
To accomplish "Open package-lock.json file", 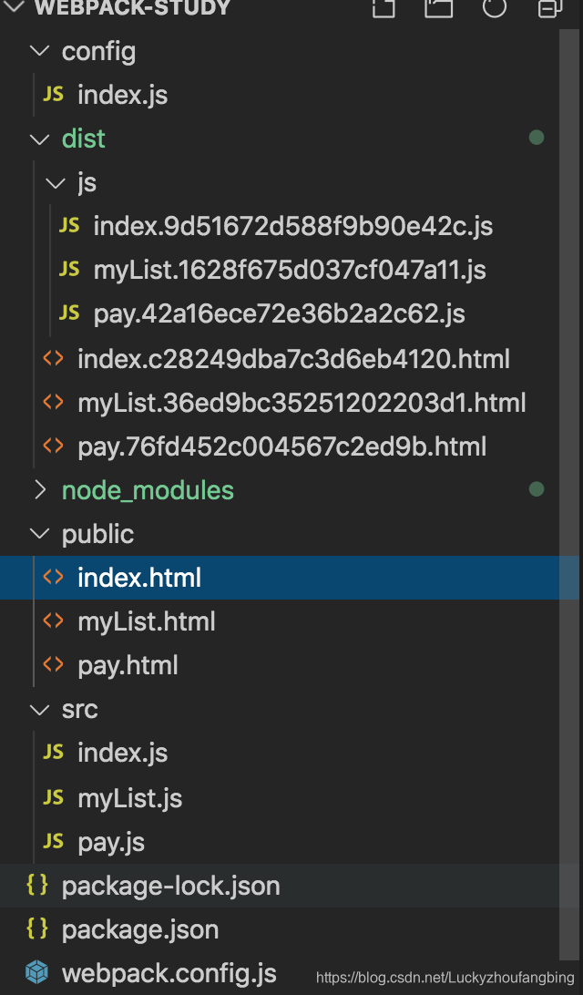I will 170,886.
